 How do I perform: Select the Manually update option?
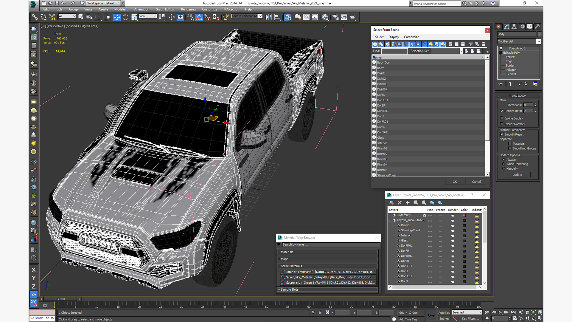(504, 168)
